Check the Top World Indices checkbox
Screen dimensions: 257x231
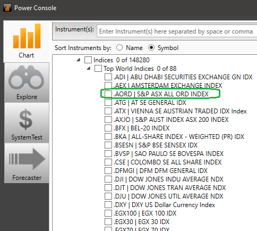(x=98, y=69)
